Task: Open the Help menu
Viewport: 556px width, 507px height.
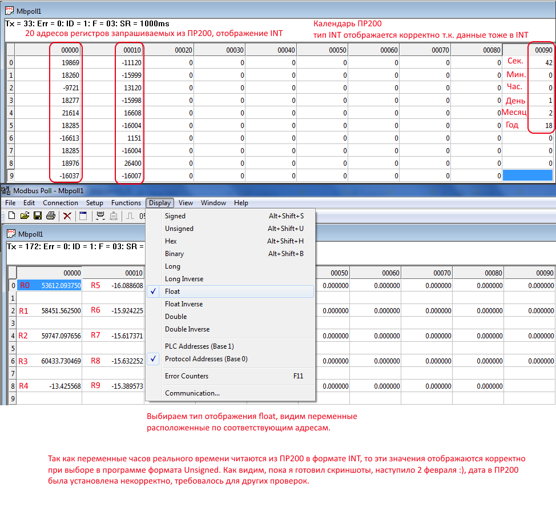Action: tap(241, 203)
